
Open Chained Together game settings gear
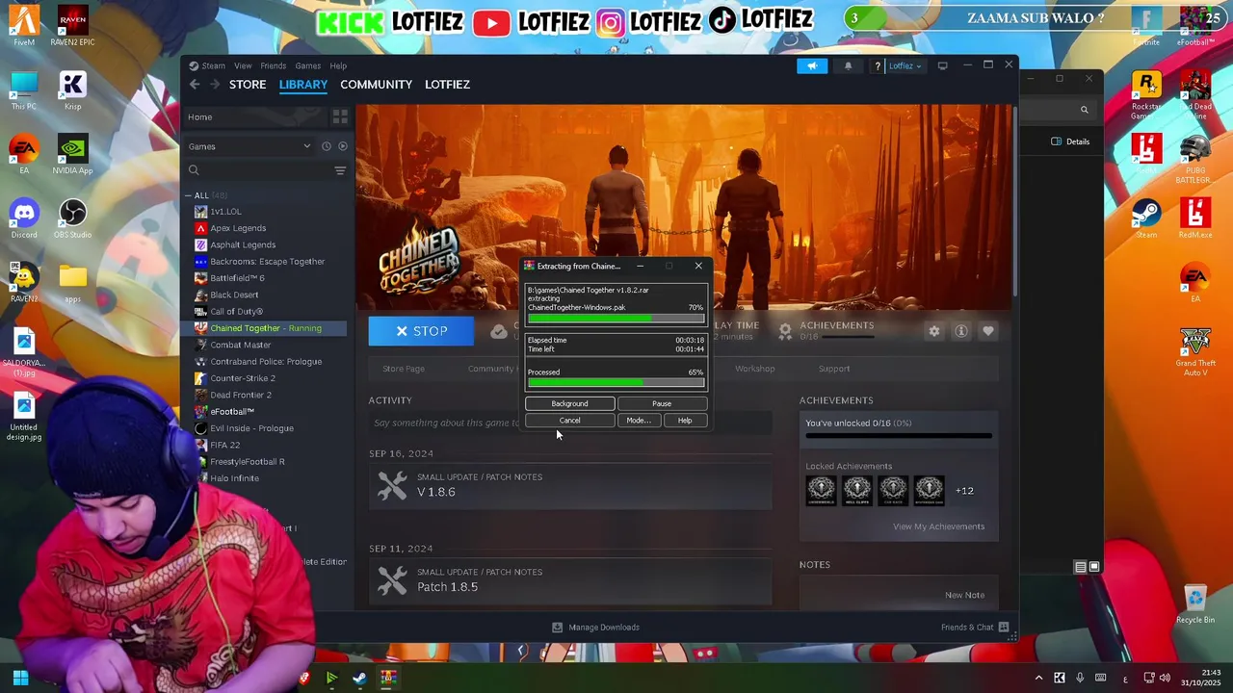click(933, 331)
